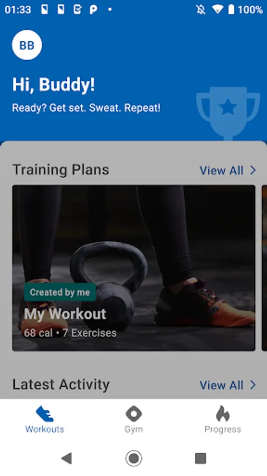Tap the Android recent apps square

tap(201, 459)
